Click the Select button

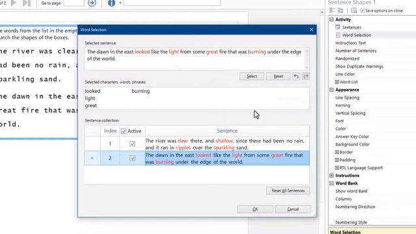coord(252,76)
